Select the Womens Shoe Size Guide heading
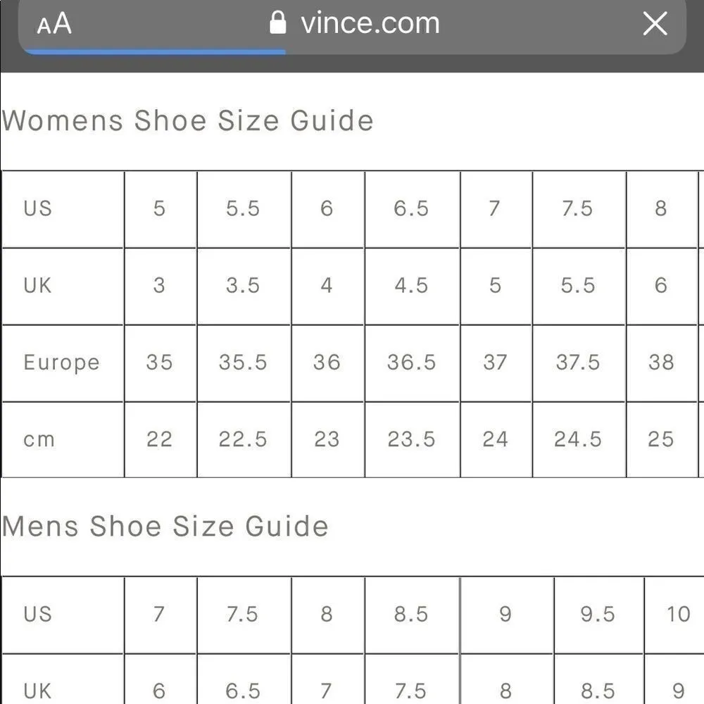 (187, 120)
